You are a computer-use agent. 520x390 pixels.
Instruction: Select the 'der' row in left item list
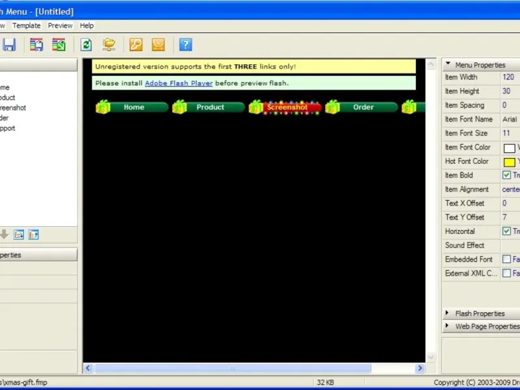[5, 118]
